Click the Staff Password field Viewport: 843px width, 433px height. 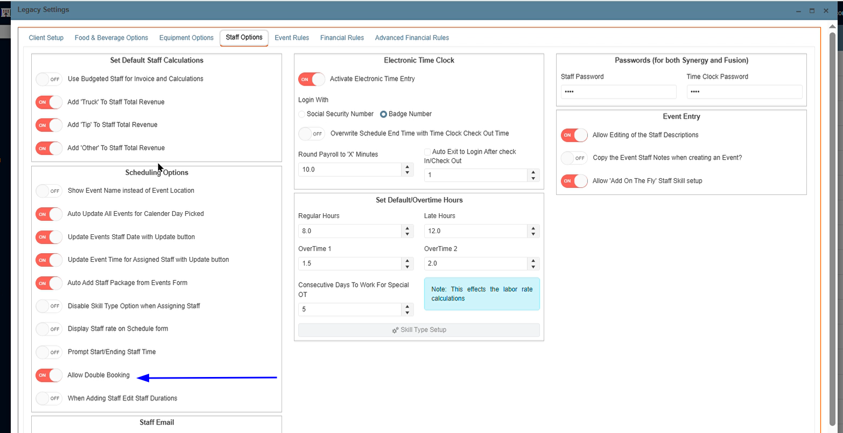tap(618, 92)
